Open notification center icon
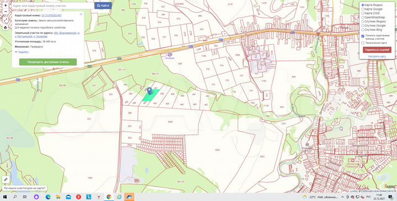Image resolution: width=397 pixels, height=201 pixels. coord(391,197)
